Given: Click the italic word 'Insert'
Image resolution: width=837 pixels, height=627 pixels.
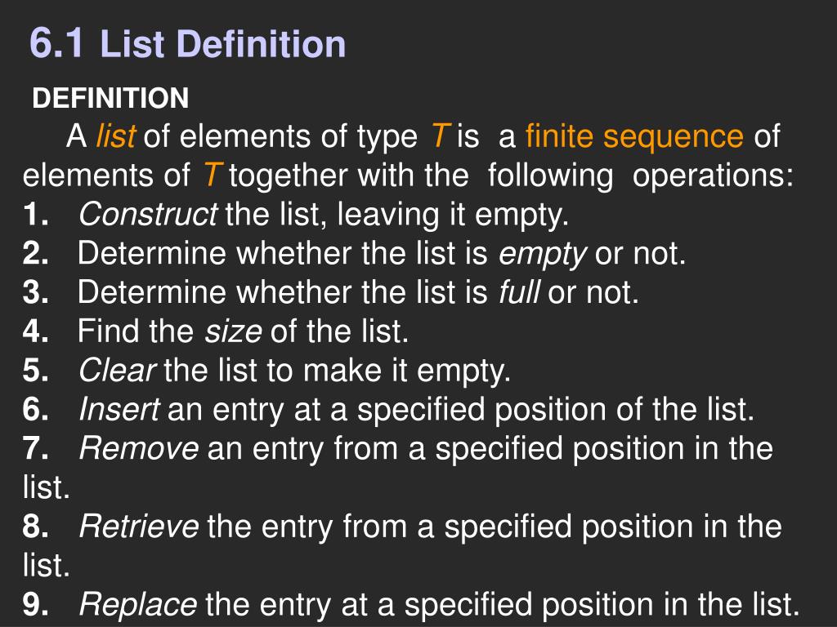Looking at the screenshot, I should tap(119, 410).
